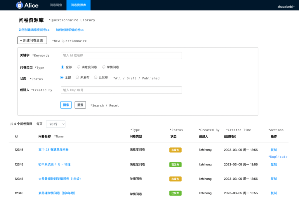Select 全部 for status
The image size is (299, 206).
pos(62,78)
